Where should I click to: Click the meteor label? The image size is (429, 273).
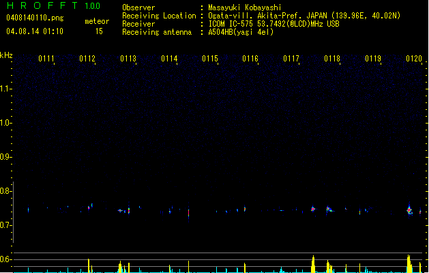click(x=97, y=21)
